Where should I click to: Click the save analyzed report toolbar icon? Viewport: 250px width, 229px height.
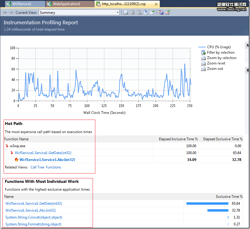coord(161,12)
